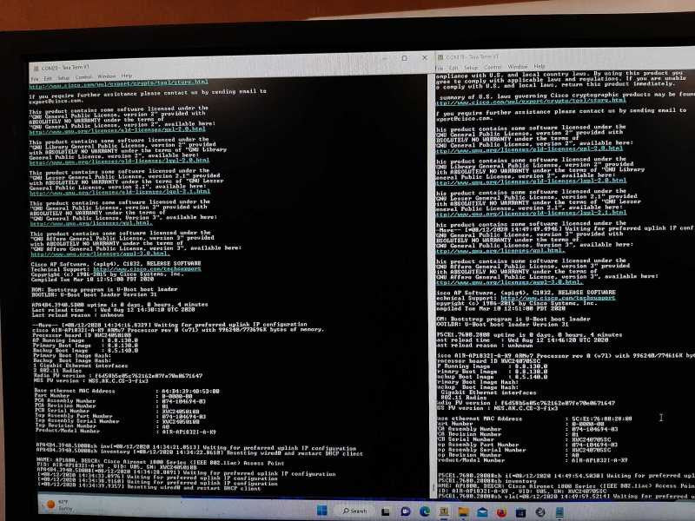Open agpl-3.0.html license link in right window
The image size is (695, 521).
[512, 281]
